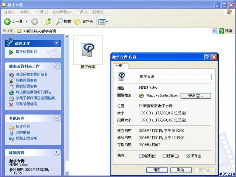Screen dimensions: 236x177
Task: Open the 檔案(F) menu
Action: [10, 12]
